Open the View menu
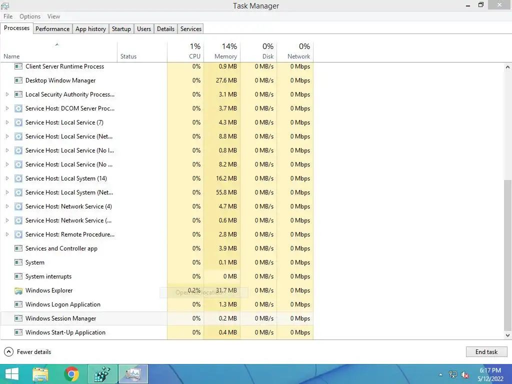512x384 pixels. tap(53, 16)
